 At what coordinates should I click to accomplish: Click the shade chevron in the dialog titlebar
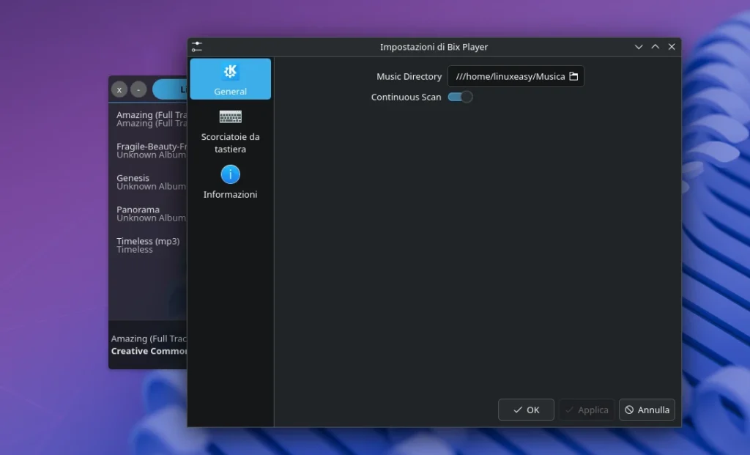pos(639,46)
